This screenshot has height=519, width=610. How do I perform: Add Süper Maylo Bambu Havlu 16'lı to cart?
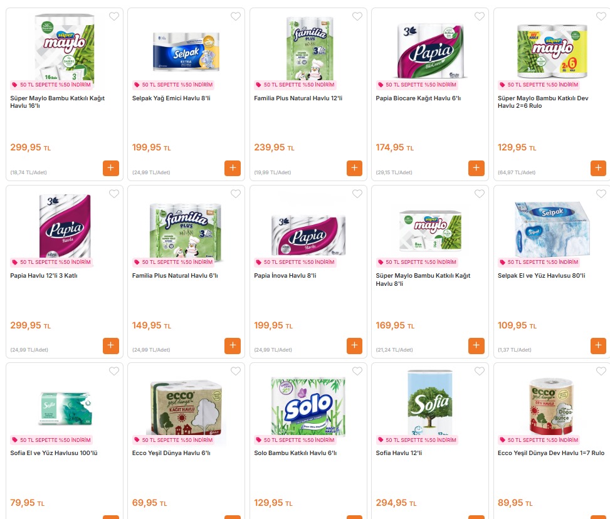point(111,168)
